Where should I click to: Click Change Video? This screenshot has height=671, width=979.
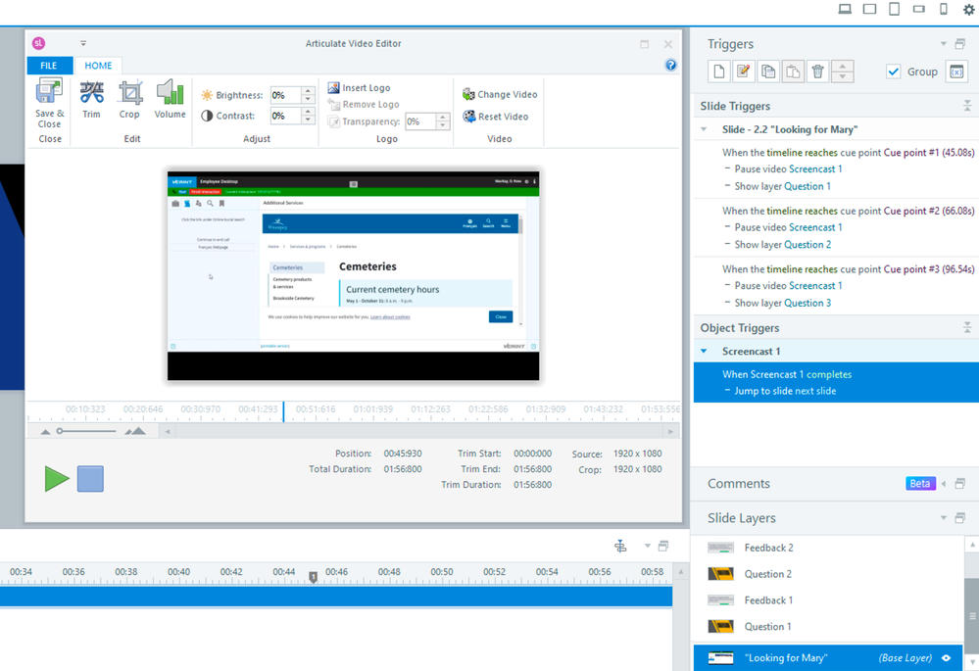click(x=500, y=94)
